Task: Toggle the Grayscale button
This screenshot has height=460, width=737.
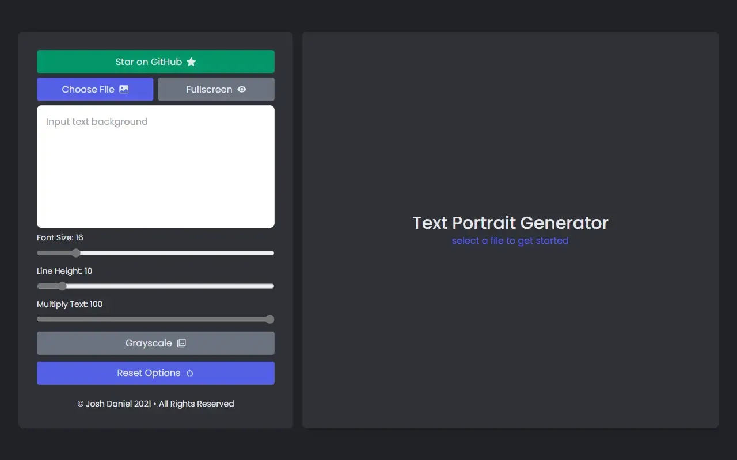Action: [155, 343]
